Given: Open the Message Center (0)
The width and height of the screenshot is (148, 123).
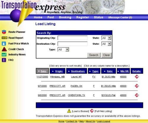Looking at the screenshot, I should click(120, 17).
